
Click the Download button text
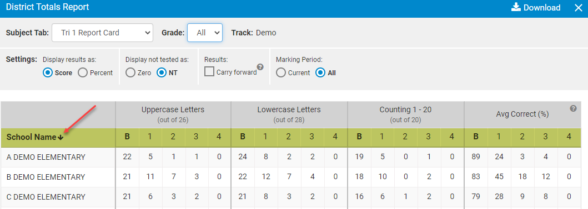click(x=542, y=8)
